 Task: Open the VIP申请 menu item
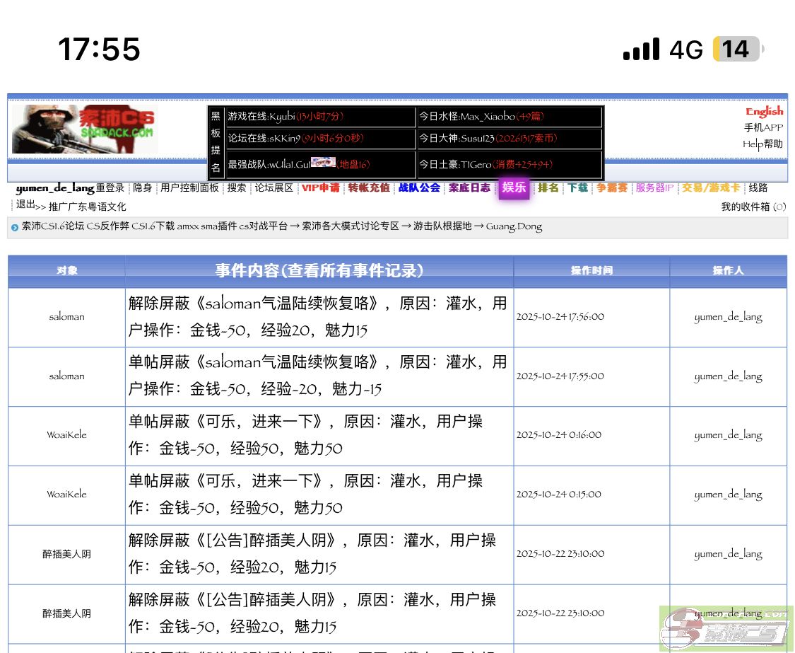tap(320, 187)
